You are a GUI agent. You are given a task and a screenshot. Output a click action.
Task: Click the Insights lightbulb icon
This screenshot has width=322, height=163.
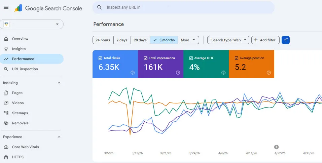click(x=6, y=49)
